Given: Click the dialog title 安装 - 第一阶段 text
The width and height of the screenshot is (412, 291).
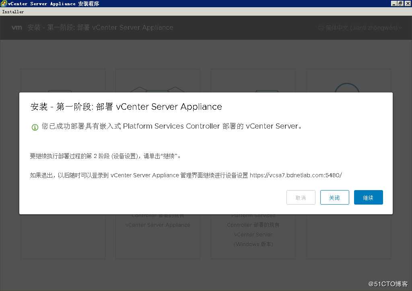Looking at the screenshot, I should tap(126, 107).
